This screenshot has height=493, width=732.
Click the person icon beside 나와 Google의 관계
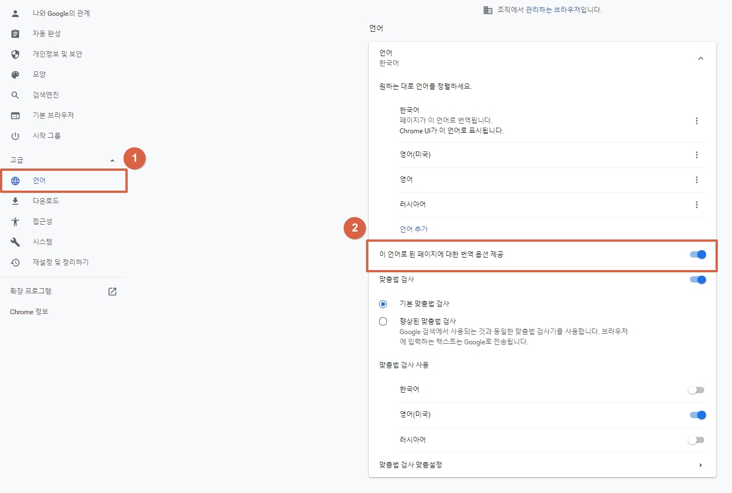(x=15, y=13)
